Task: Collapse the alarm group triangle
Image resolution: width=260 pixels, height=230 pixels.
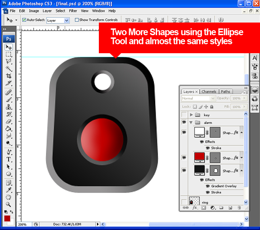Action: pos(191,123)
